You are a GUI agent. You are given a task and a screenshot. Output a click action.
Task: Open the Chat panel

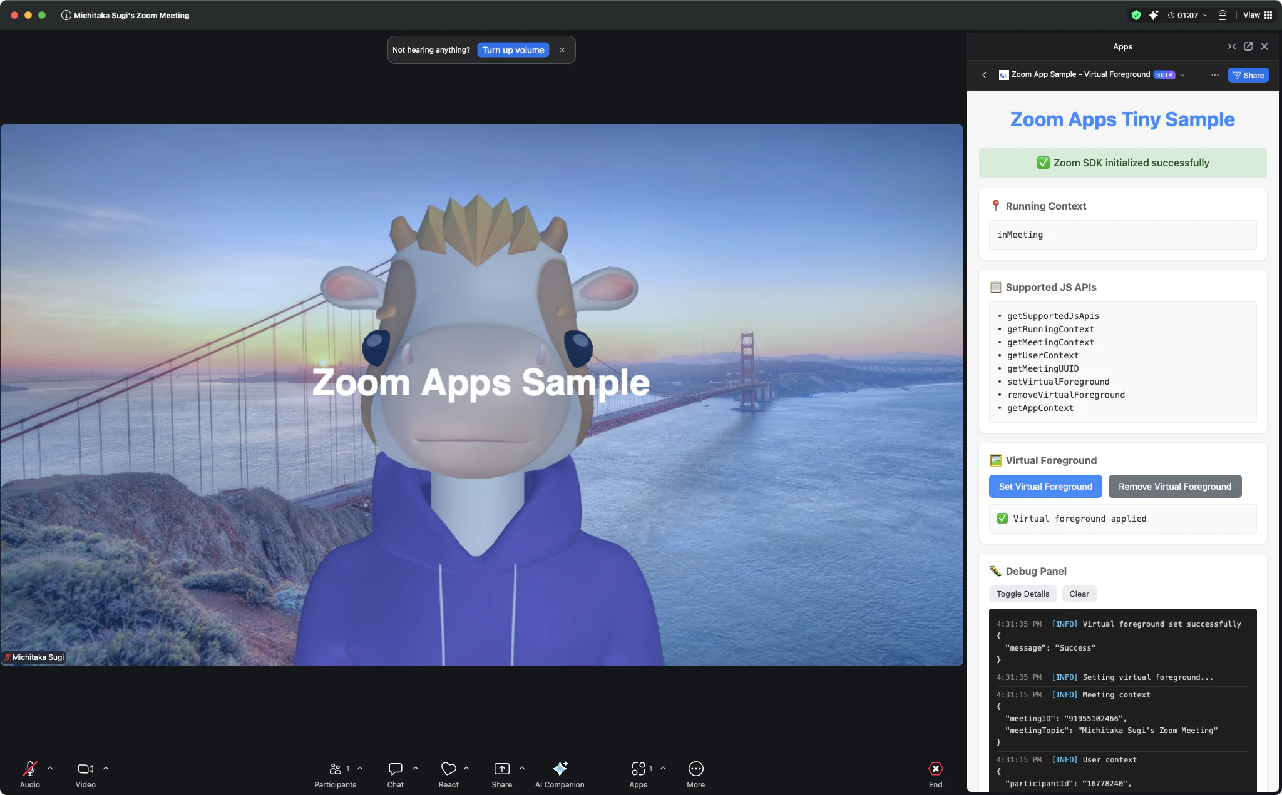(x=396, y=774)
